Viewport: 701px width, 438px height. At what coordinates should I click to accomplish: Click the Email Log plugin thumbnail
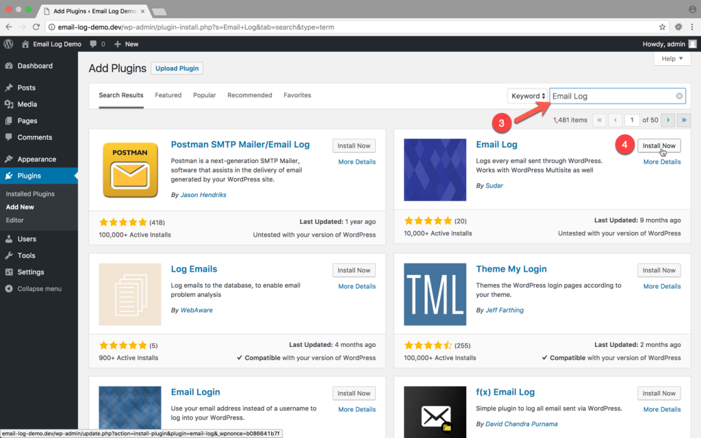point(435,170)
